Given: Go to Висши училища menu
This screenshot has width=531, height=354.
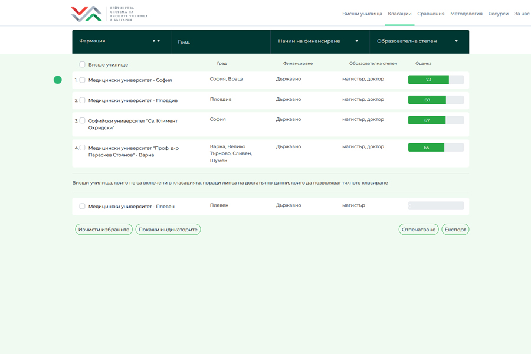Looking at the screenshot, I should tap(362, 14).
